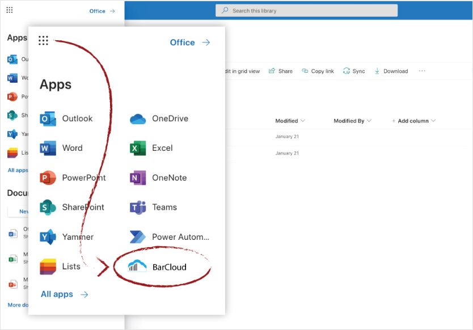Open the Excel document in Documents list
This screenshot has height=330, width=473.
pyautogui.click(x=12, y=259)
